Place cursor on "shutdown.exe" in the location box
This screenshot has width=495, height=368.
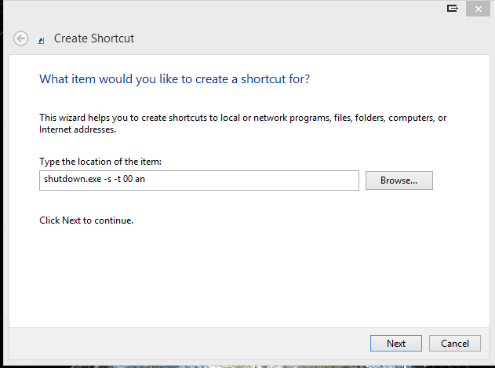[x=72, y=179]
